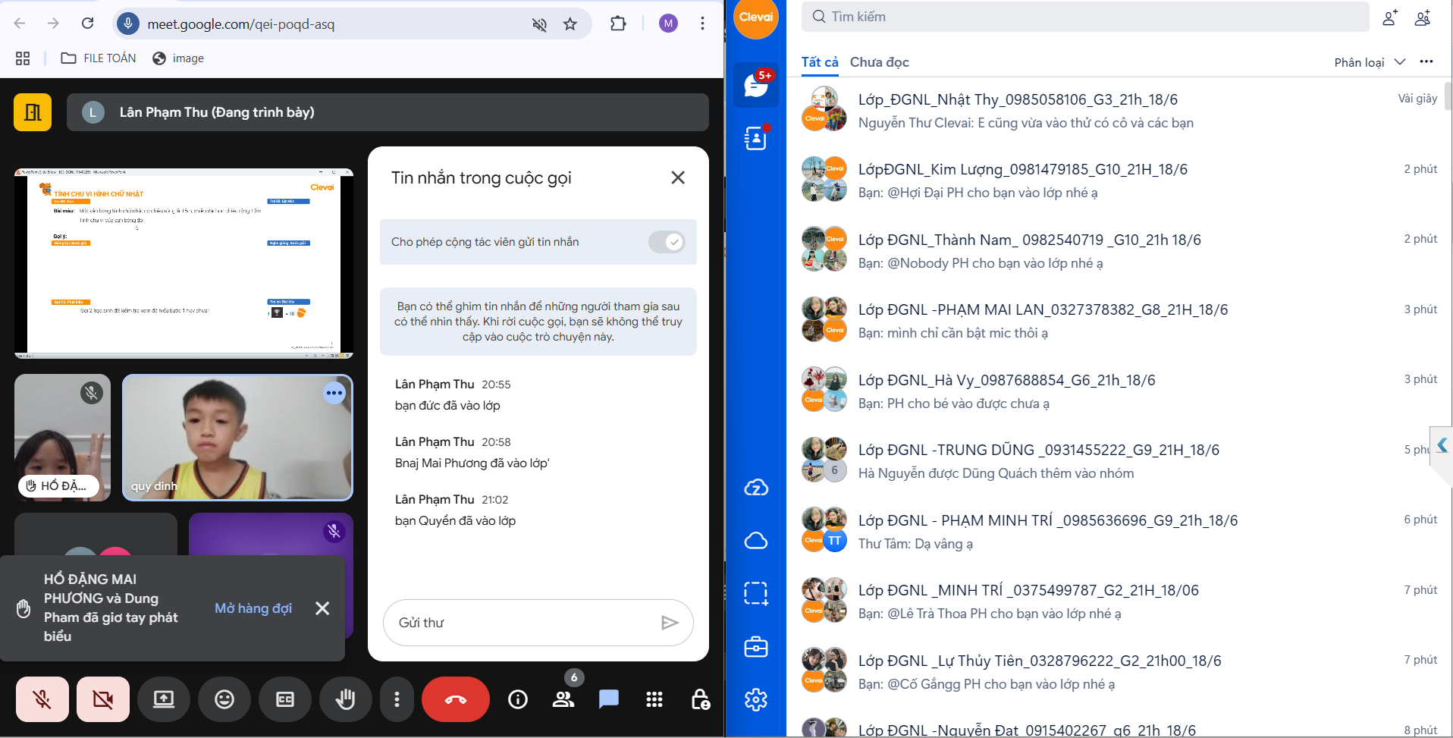
Task: Open the emoji reactions button
Action: (x=224, y=699)
